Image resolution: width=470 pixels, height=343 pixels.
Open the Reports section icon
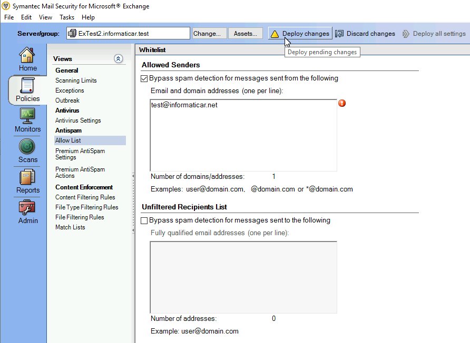point(27,177)
